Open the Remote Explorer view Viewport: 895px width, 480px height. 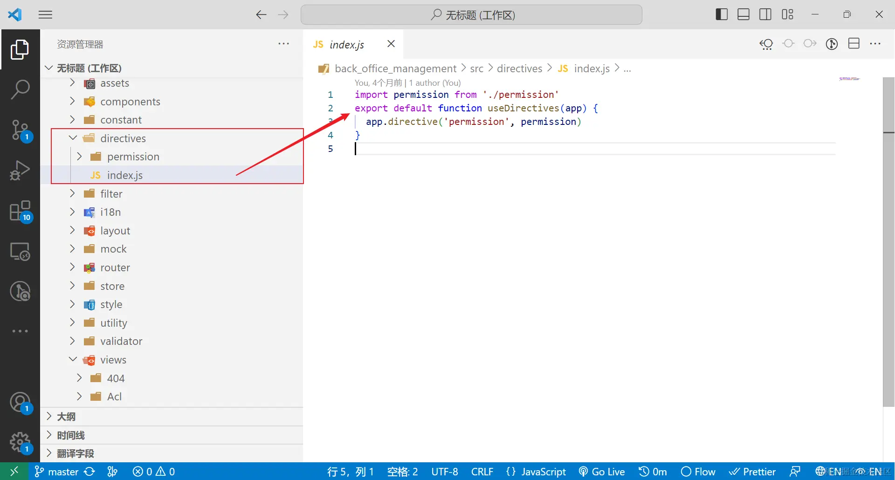pyautogui.click(x=20, y=251)
